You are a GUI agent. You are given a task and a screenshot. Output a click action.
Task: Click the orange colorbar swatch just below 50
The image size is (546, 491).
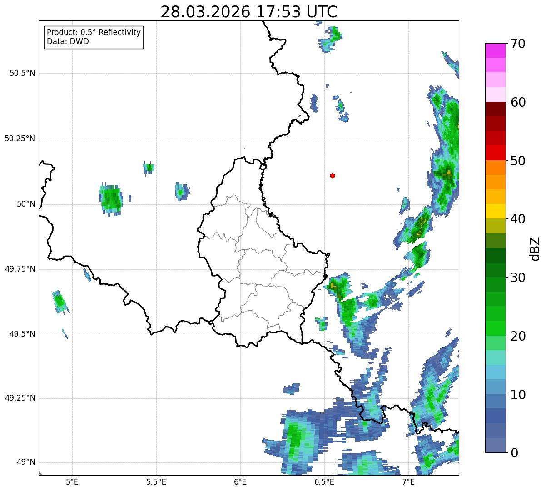495,168
